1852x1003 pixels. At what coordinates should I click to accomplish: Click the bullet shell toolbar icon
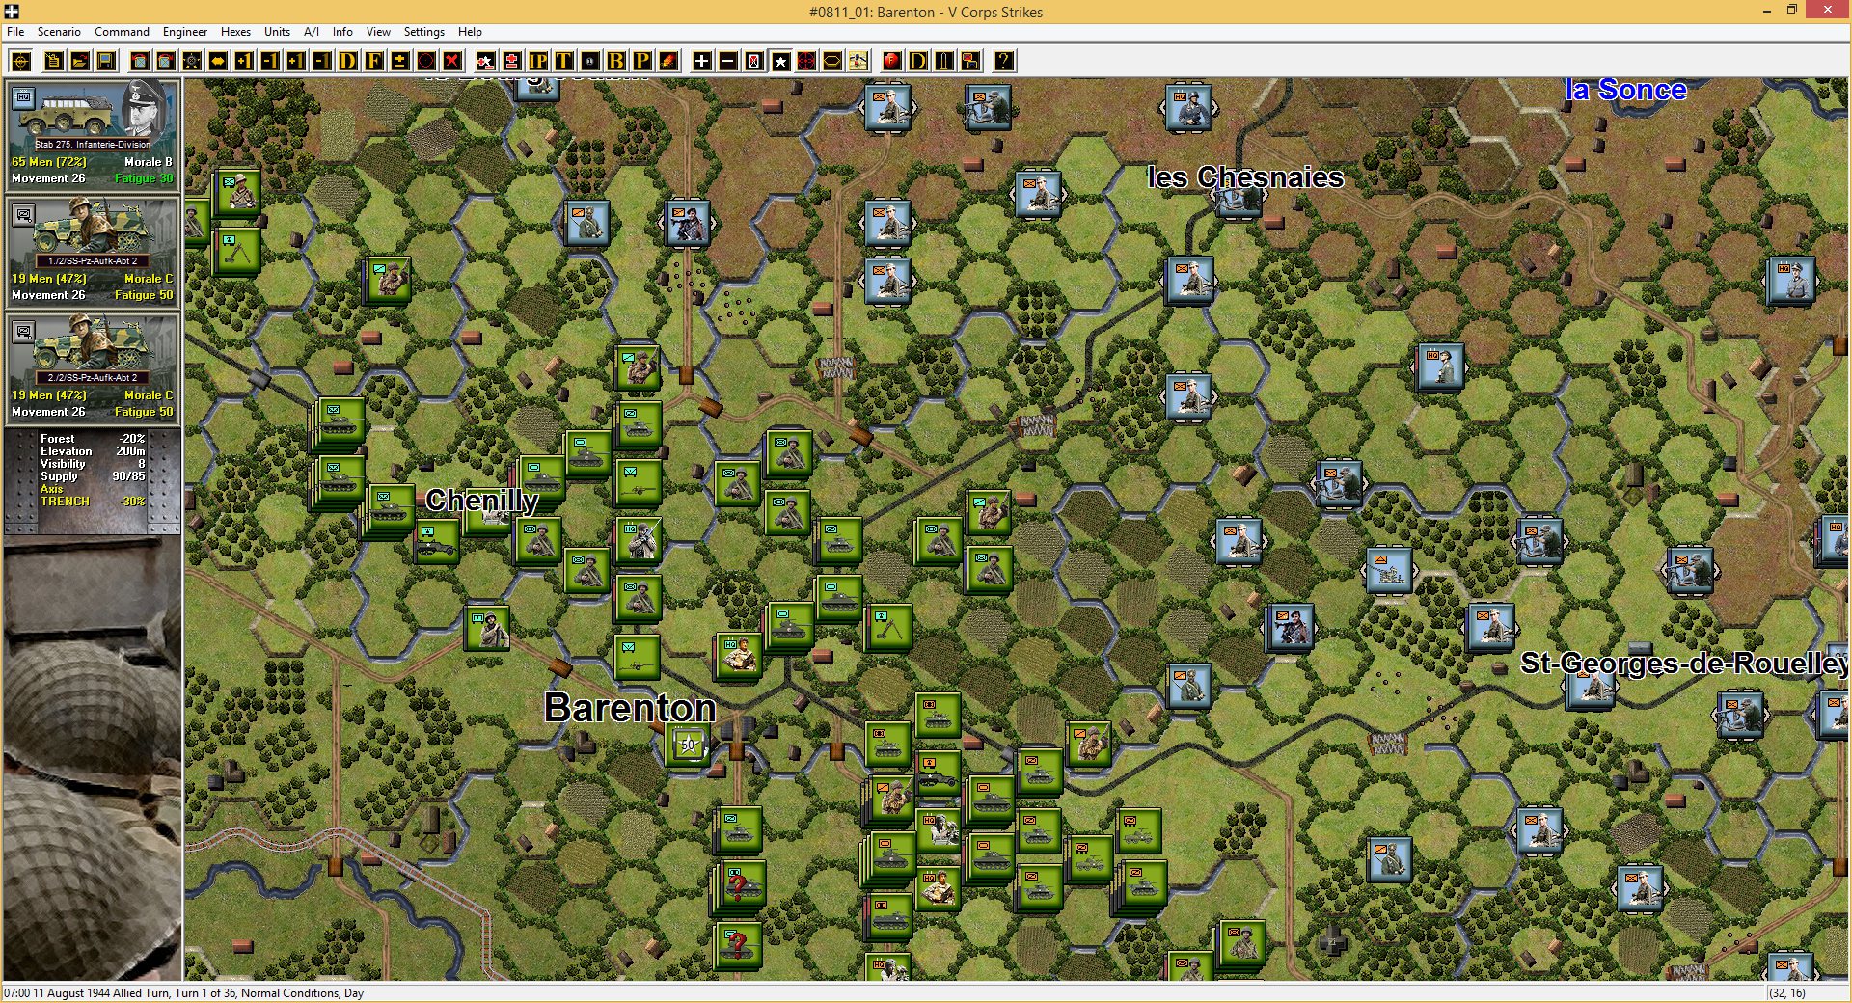(944, 61)
